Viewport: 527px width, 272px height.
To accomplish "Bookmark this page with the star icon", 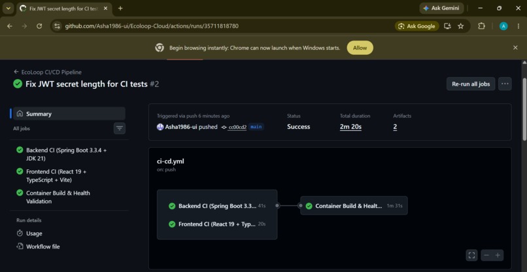I will (x=461, y=26).
